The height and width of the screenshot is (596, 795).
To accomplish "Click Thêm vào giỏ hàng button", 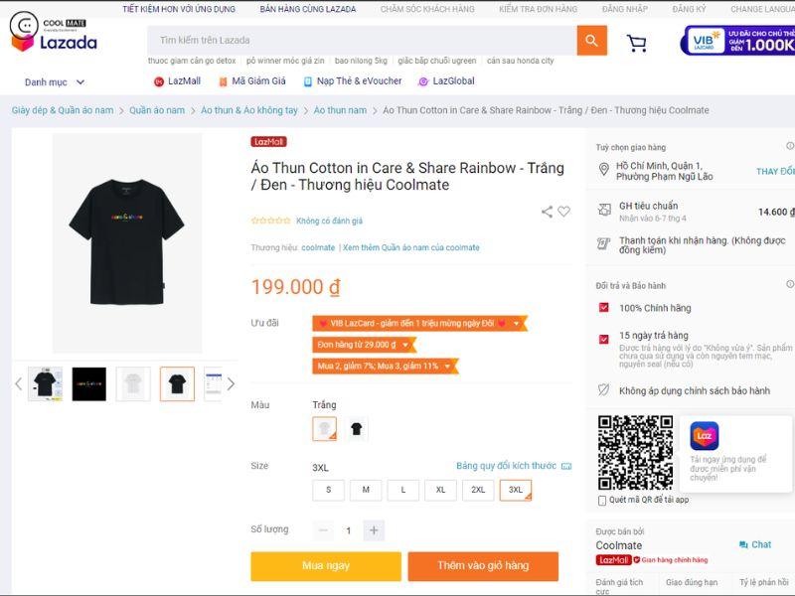I will pos(483,566).
